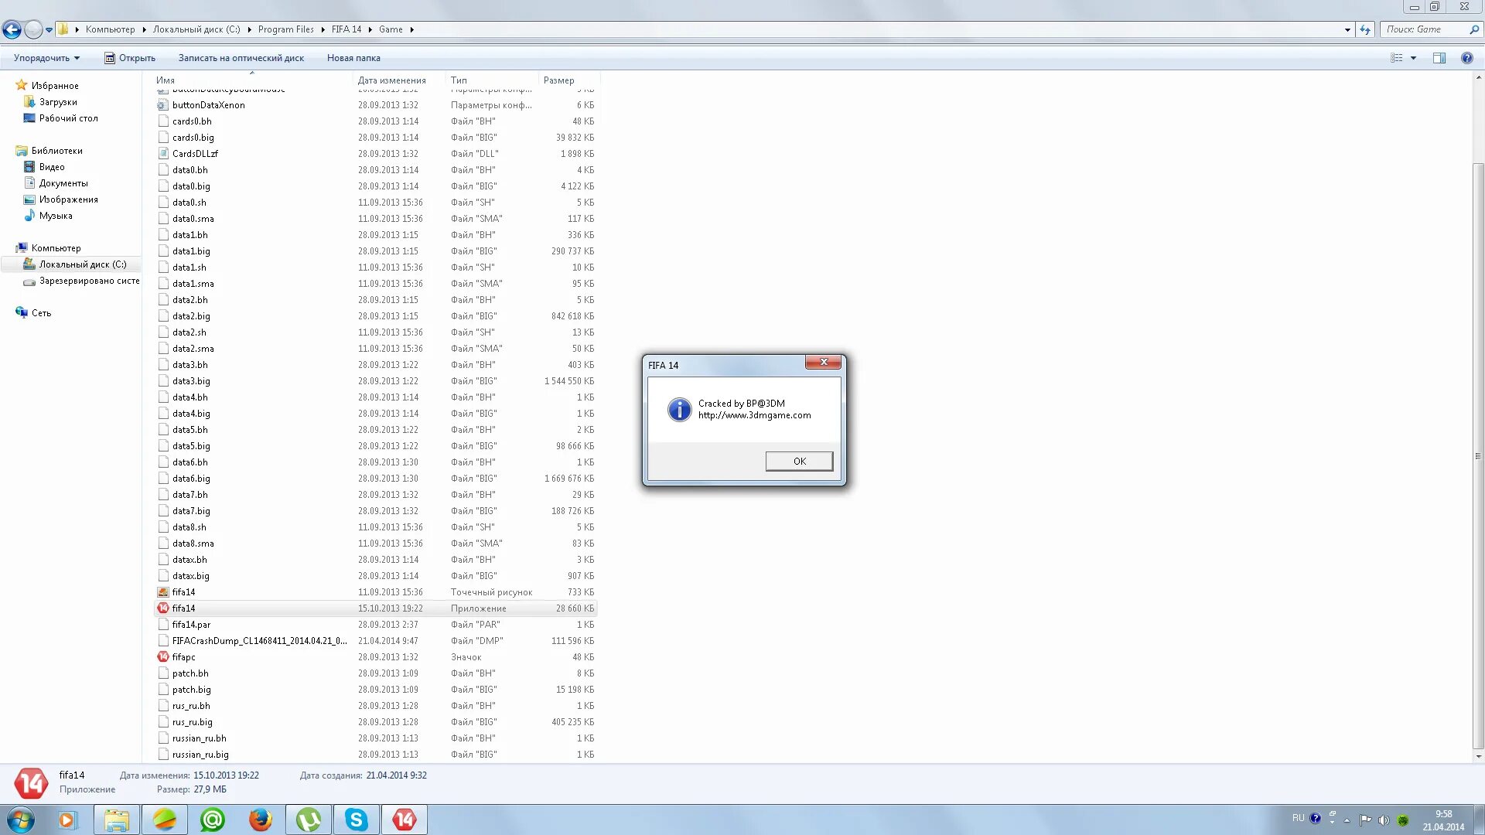The image size is (1485, 835).
Task: Select the russian_ru.bh file
Action: (199, 738)
